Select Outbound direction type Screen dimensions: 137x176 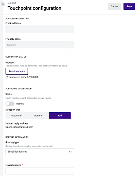coord(16,116)
